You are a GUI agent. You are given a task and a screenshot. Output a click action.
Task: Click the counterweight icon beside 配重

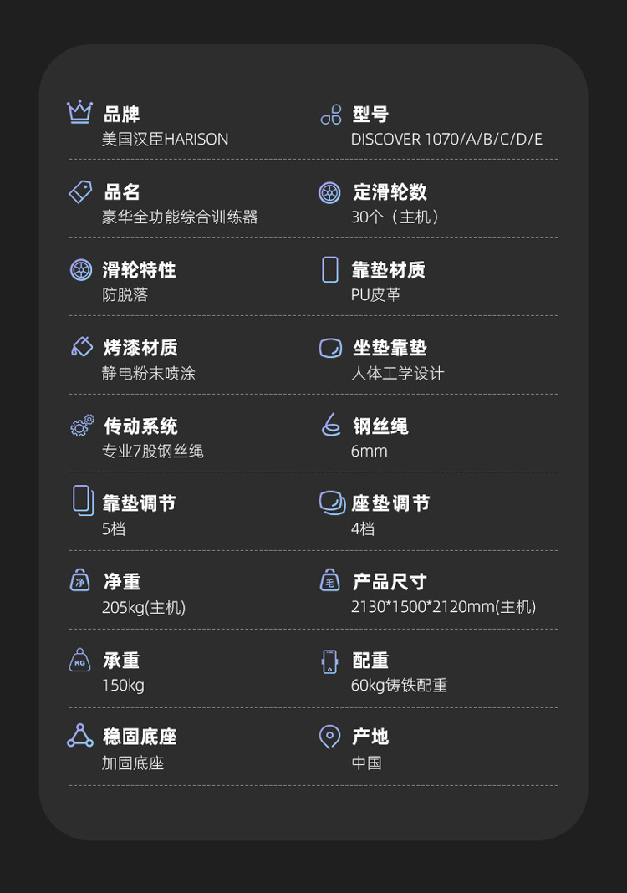point(330,661)
